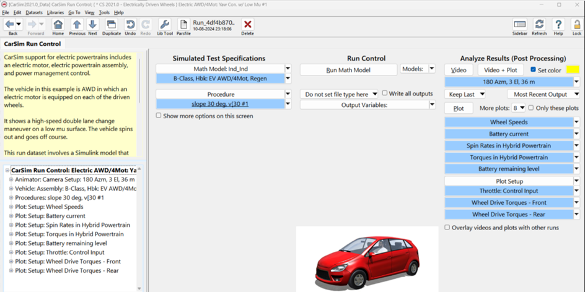The height and width of the screenshot is (292, 585).
Task: Open the File menu
Action: (x=6, y=12)
